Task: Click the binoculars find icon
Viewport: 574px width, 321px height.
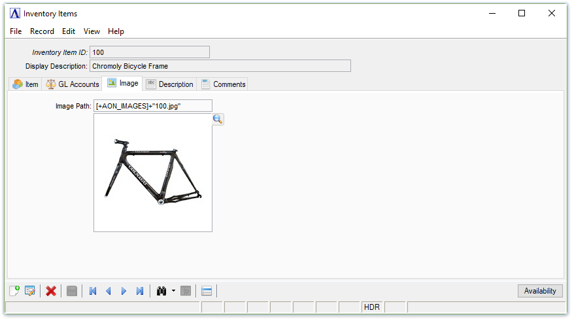Action: (x=161, y=291)
